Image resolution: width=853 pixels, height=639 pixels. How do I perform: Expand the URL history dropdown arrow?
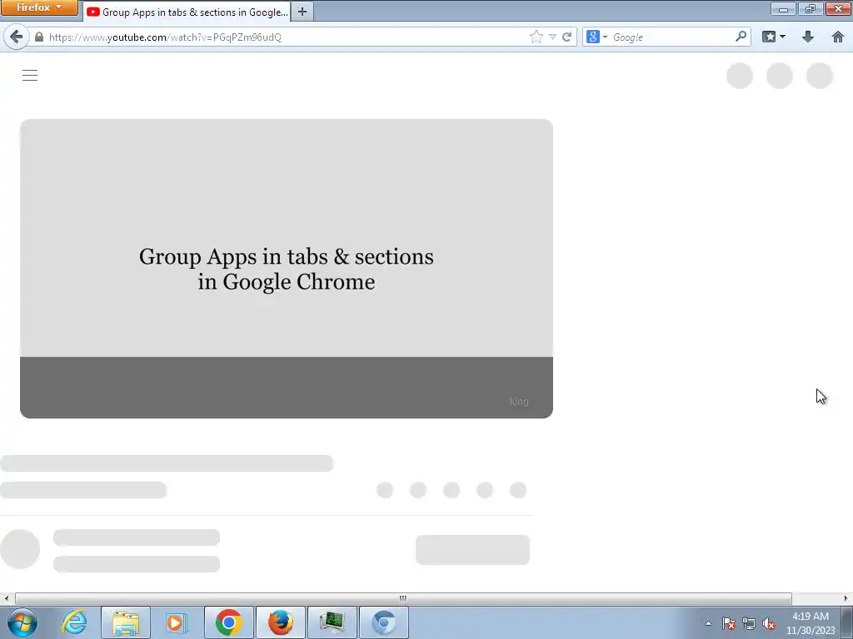(552, 37)
